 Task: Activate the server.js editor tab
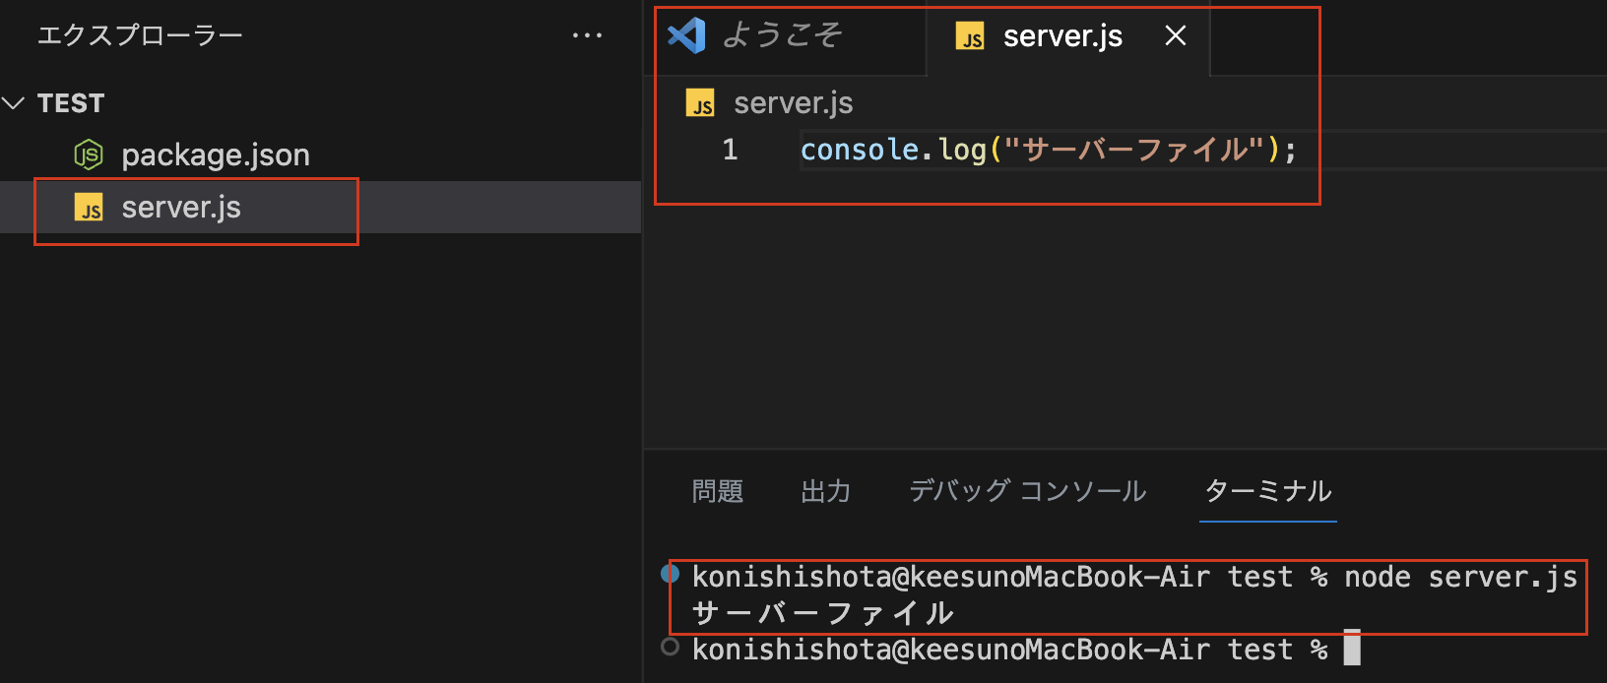pyautogui.click(x=1067, y=37)
